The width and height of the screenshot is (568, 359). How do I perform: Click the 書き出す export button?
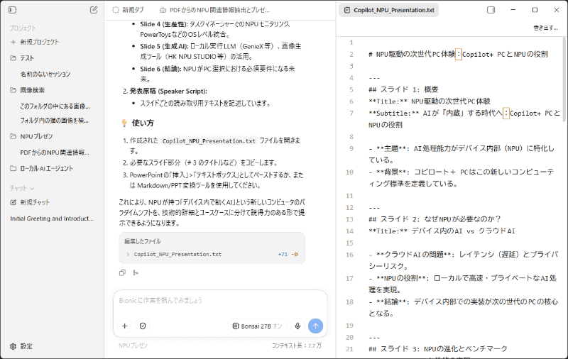pos(545,28)
